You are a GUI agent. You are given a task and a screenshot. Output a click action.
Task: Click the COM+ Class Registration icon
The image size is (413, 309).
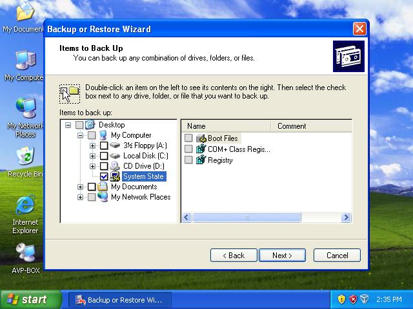tap(201, 149)
